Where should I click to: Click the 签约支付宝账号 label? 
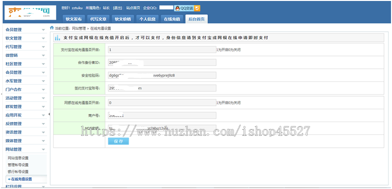point(87,88)
